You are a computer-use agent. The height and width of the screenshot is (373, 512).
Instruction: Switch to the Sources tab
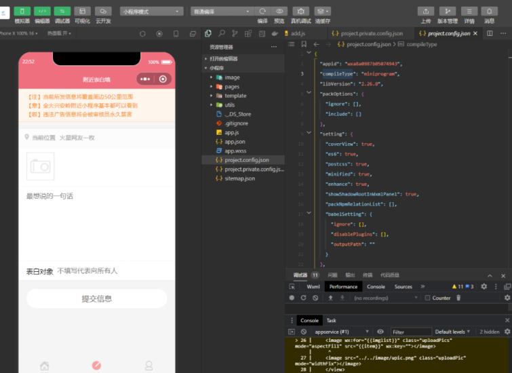[403, 287]
